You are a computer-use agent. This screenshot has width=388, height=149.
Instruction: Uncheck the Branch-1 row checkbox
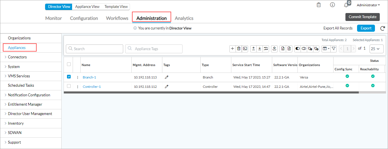pyautogui.click(x=69, y=77)
